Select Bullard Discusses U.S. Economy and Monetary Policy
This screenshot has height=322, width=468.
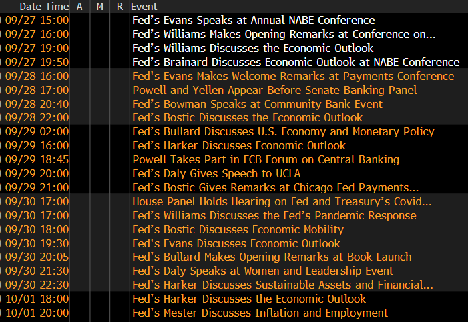click(x=283, y=131)
